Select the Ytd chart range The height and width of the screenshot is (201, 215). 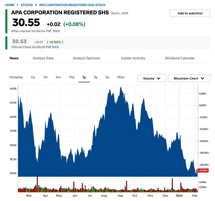coord(71,77)
